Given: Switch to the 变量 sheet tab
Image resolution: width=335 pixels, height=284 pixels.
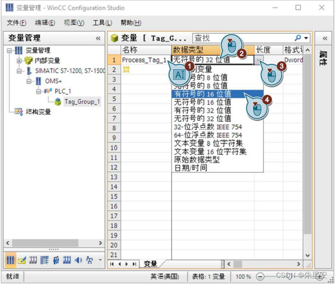Looking at the screenshot, I should click(151, 264).
